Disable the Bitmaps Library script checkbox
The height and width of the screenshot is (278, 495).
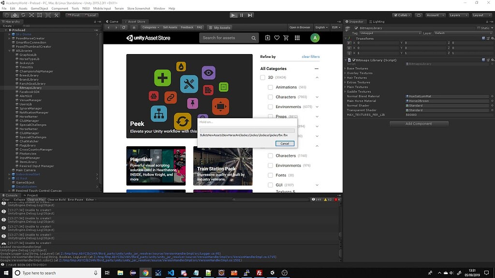(x=353, y=60)
